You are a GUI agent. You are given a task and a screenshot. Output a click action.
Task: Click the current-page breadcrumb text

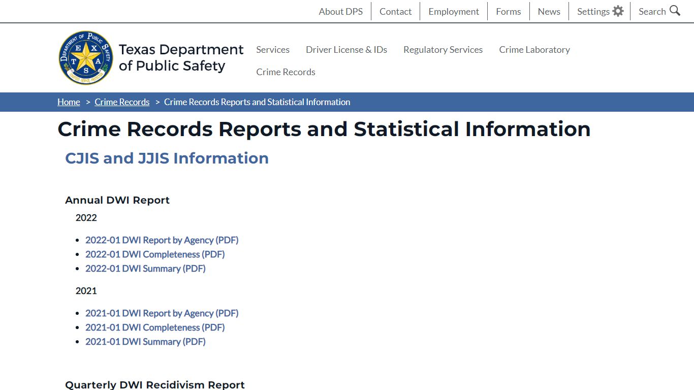click(x=257, y=102)
